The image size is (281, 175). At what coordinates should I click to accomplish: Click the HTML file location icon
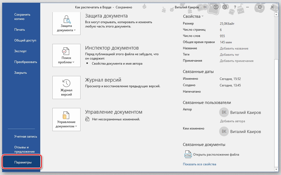point(188,155)
